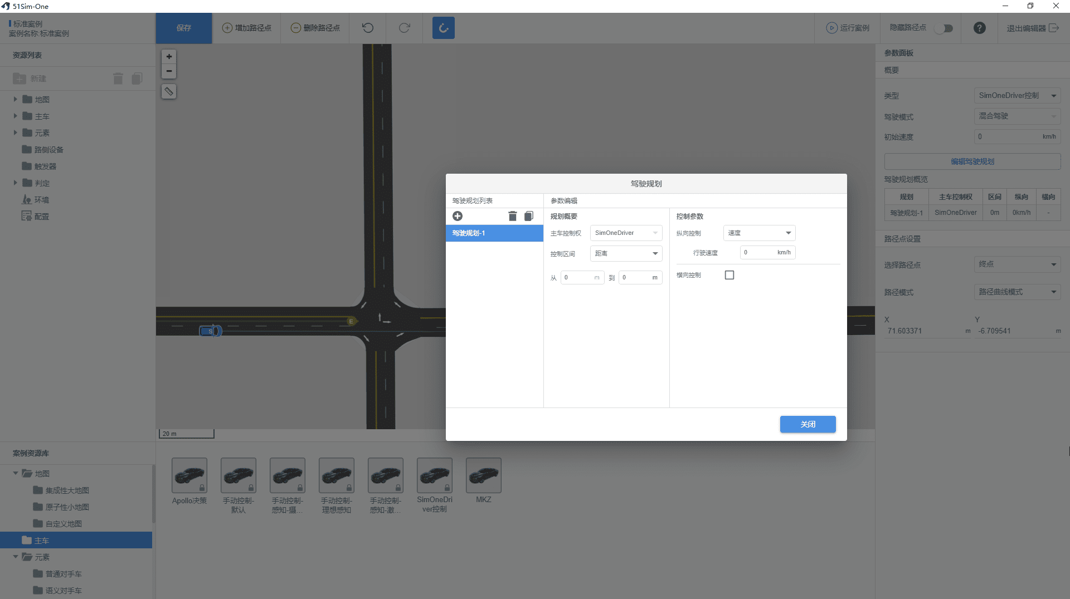Viewport: 1070px width, 599px height.
Task: Collapse the 元素 folder in case library
Action: click(x=16, y=557)
